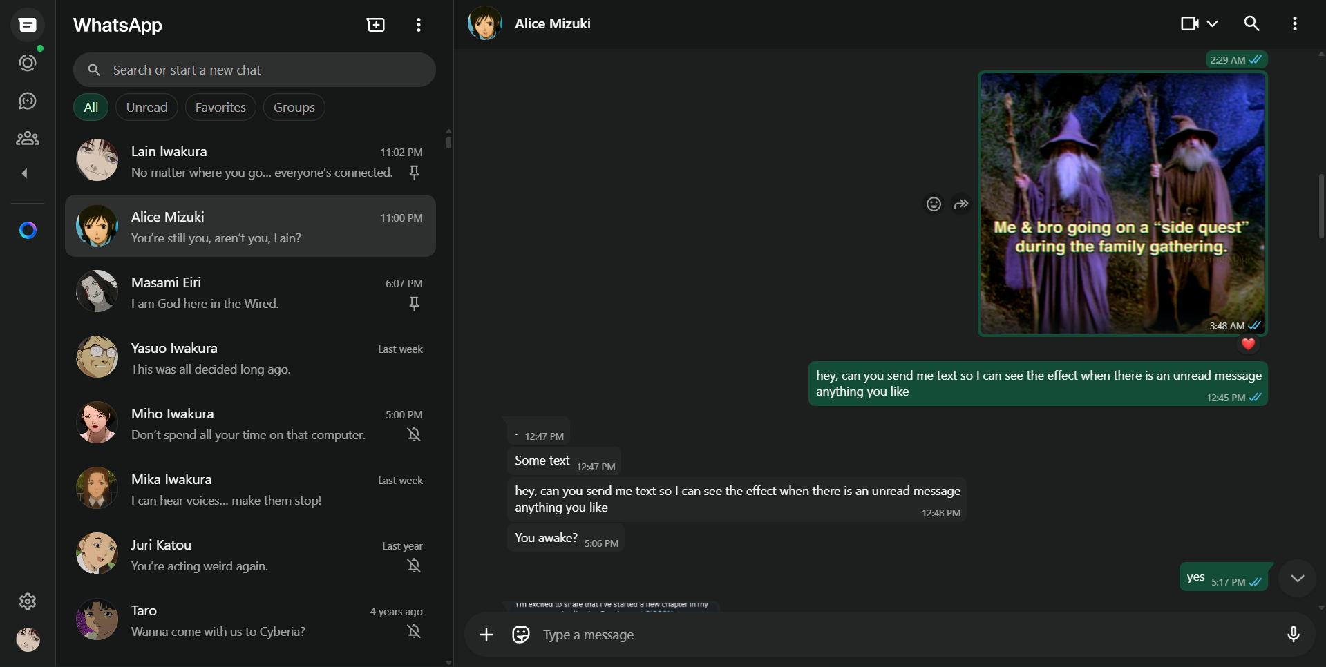Open the menu next to the WhatsApp title

419,25
